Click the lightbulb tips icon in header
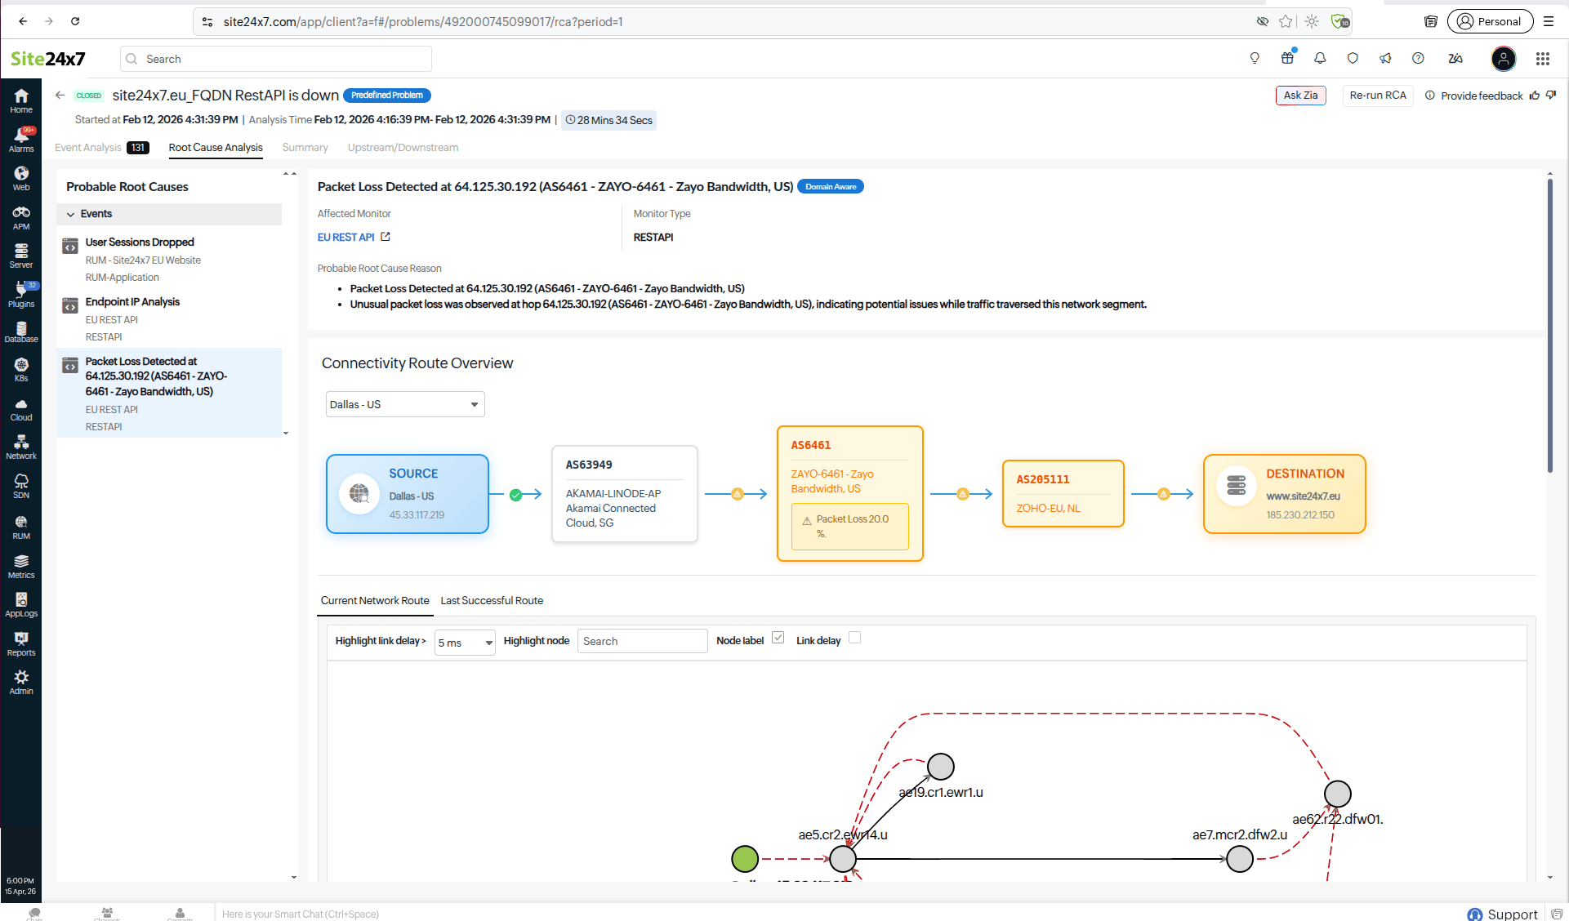Image resolution: width=1569 pixels, height=921 pixels. tap(1255, 58)
